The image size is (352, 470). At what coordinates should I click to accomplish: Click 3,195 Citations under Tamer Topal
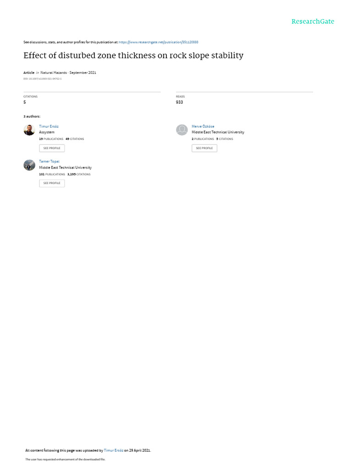(x=79, y=174)
